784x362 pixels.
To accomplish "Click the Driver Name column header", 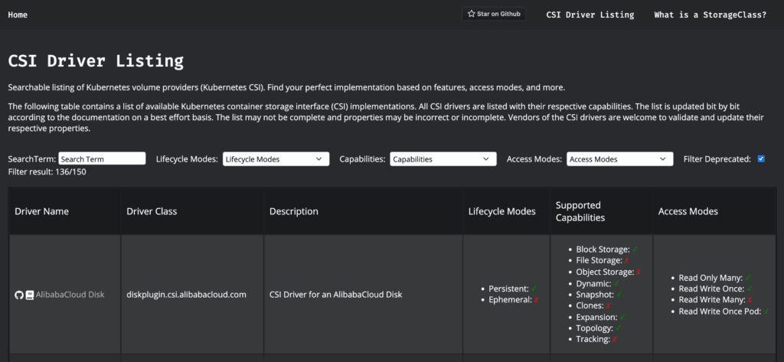I will (41, 211).
